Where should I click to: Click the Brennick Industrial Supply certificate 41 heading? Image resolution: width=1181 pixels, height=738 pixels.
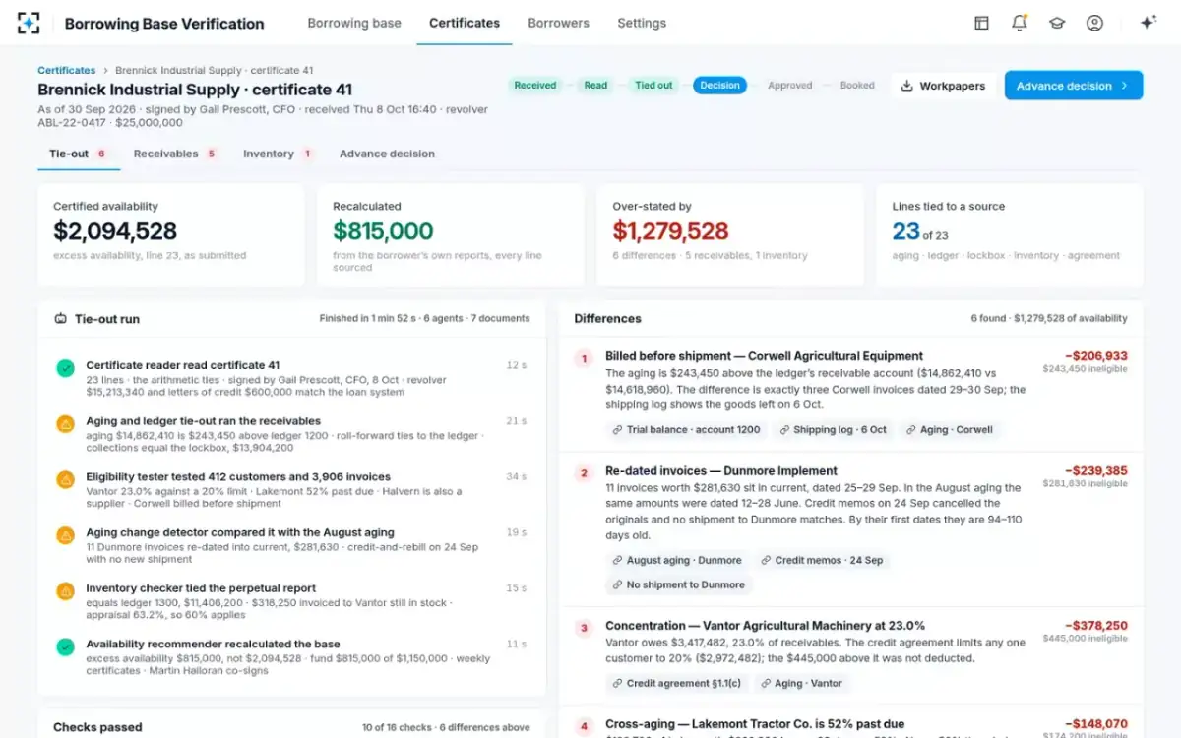[x=195, y=90]
